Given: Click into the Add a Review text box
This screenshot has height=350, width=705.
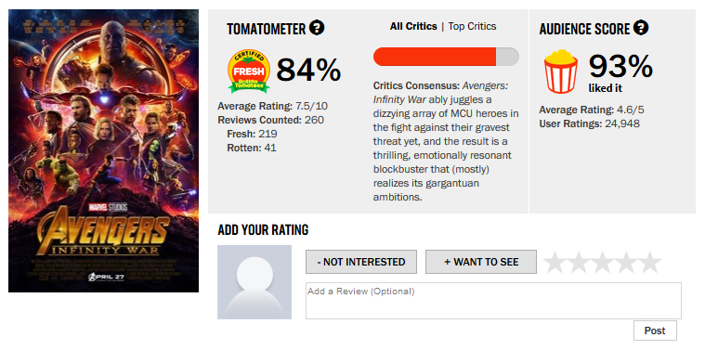Looking at the screenshot, I should 493,301.
